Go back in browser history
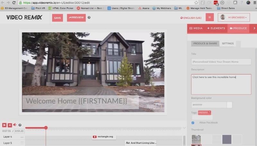Viewport: 257px width, 146px height. tap(3, 3)
